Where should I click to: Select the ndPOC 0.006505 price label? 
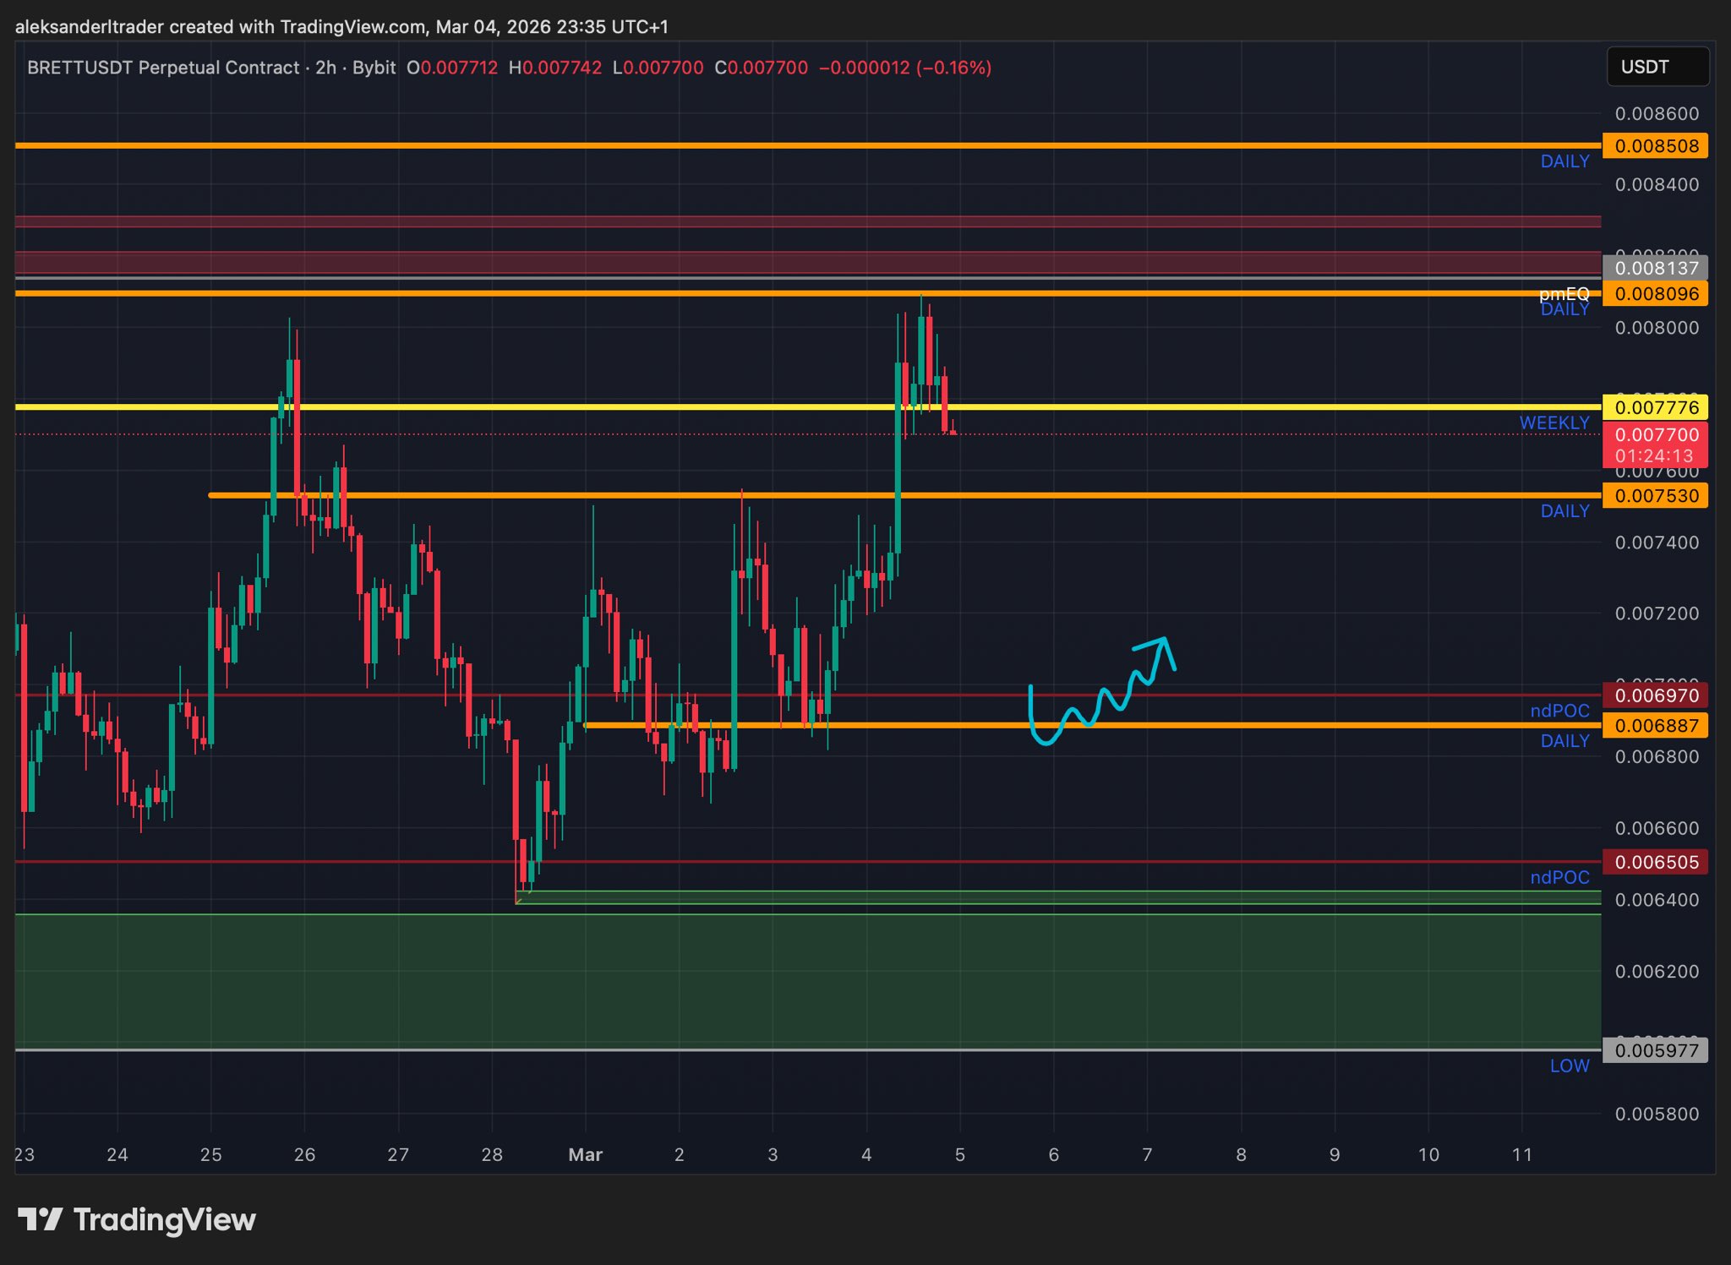pyautogui.click(x=1655, y=862)
